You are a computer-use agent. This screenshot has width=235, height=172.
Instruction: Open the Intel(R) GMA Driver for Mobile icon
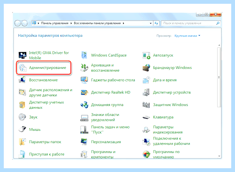22,55
